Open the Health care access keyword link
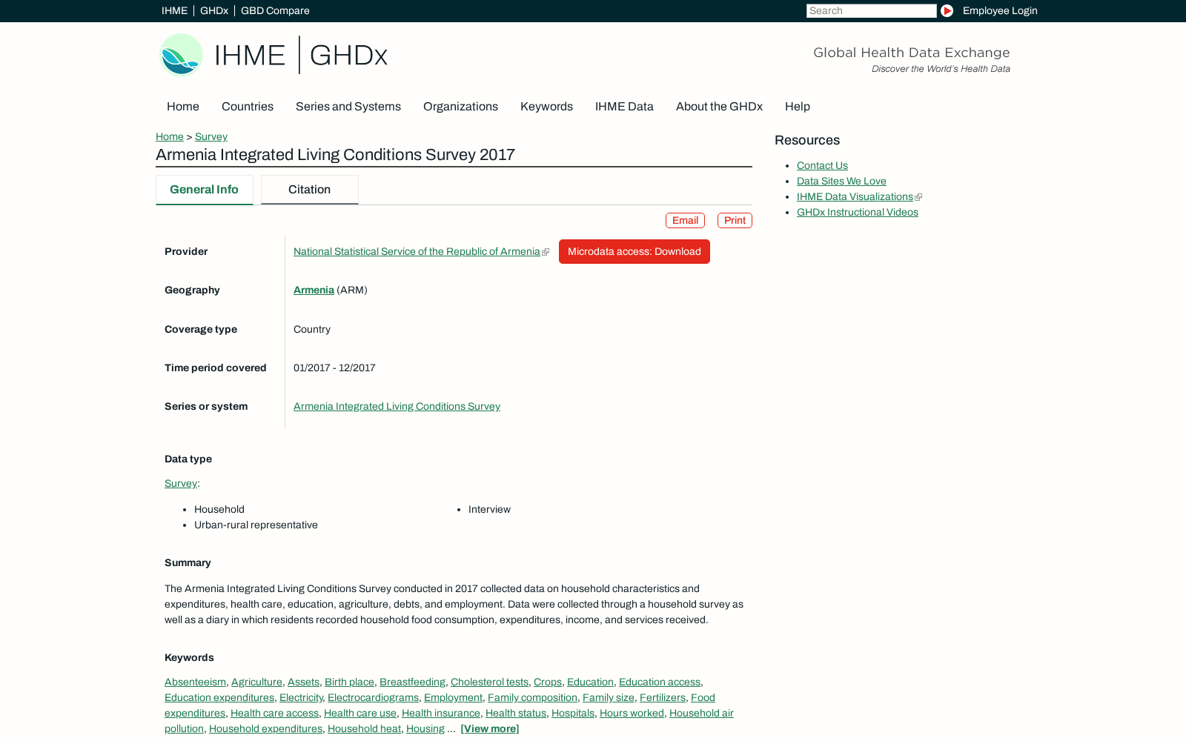Screen dimensions: 1186x741 274,713
